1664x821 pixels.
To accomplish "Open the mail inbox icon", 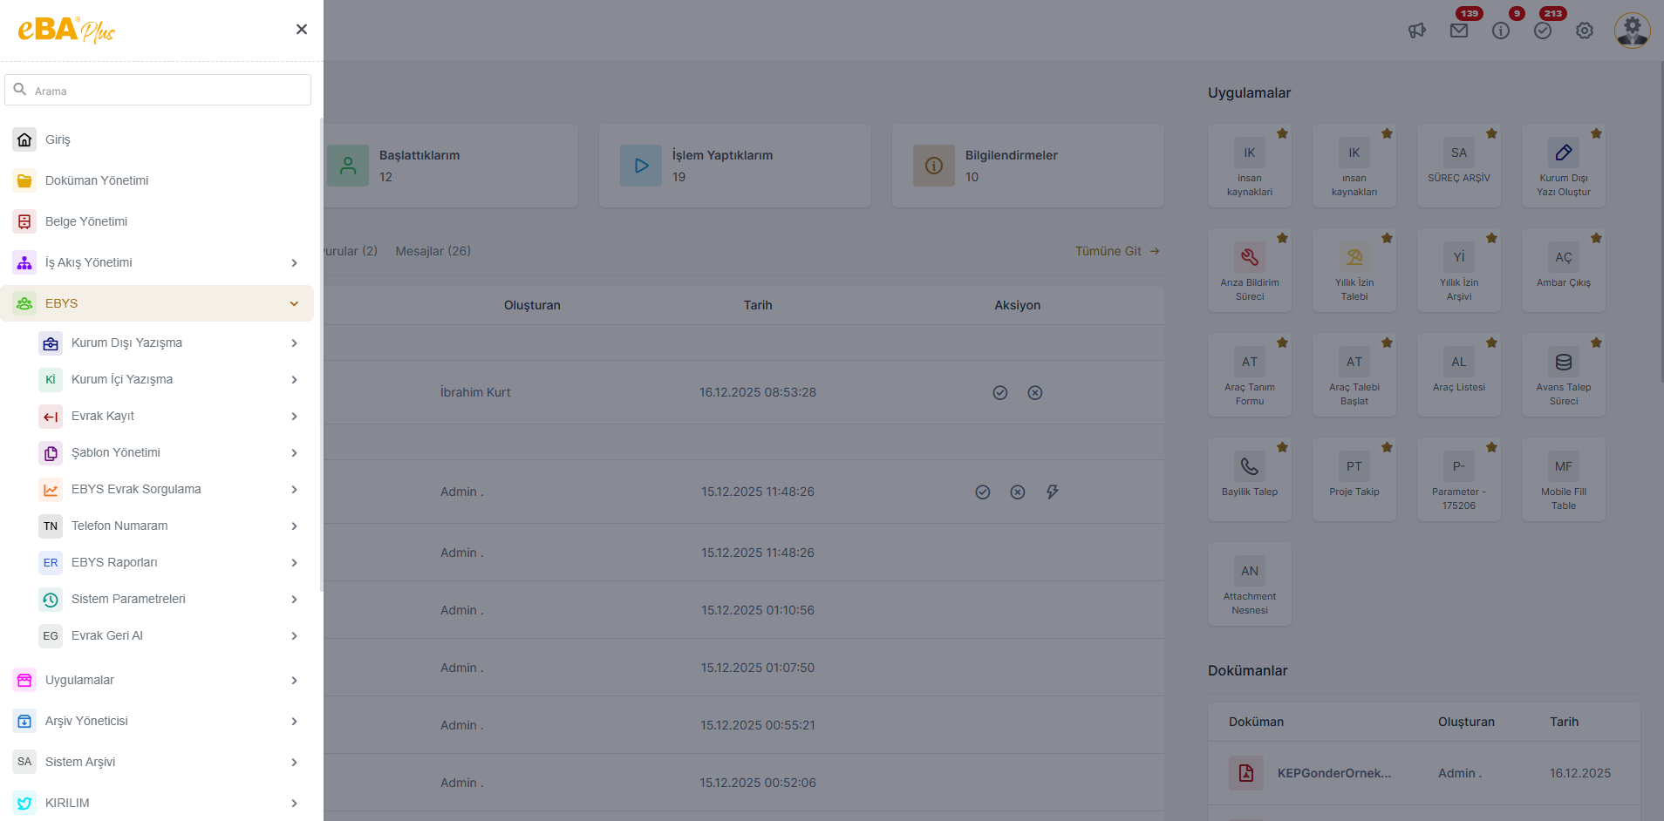I will tap(1459, 31).
